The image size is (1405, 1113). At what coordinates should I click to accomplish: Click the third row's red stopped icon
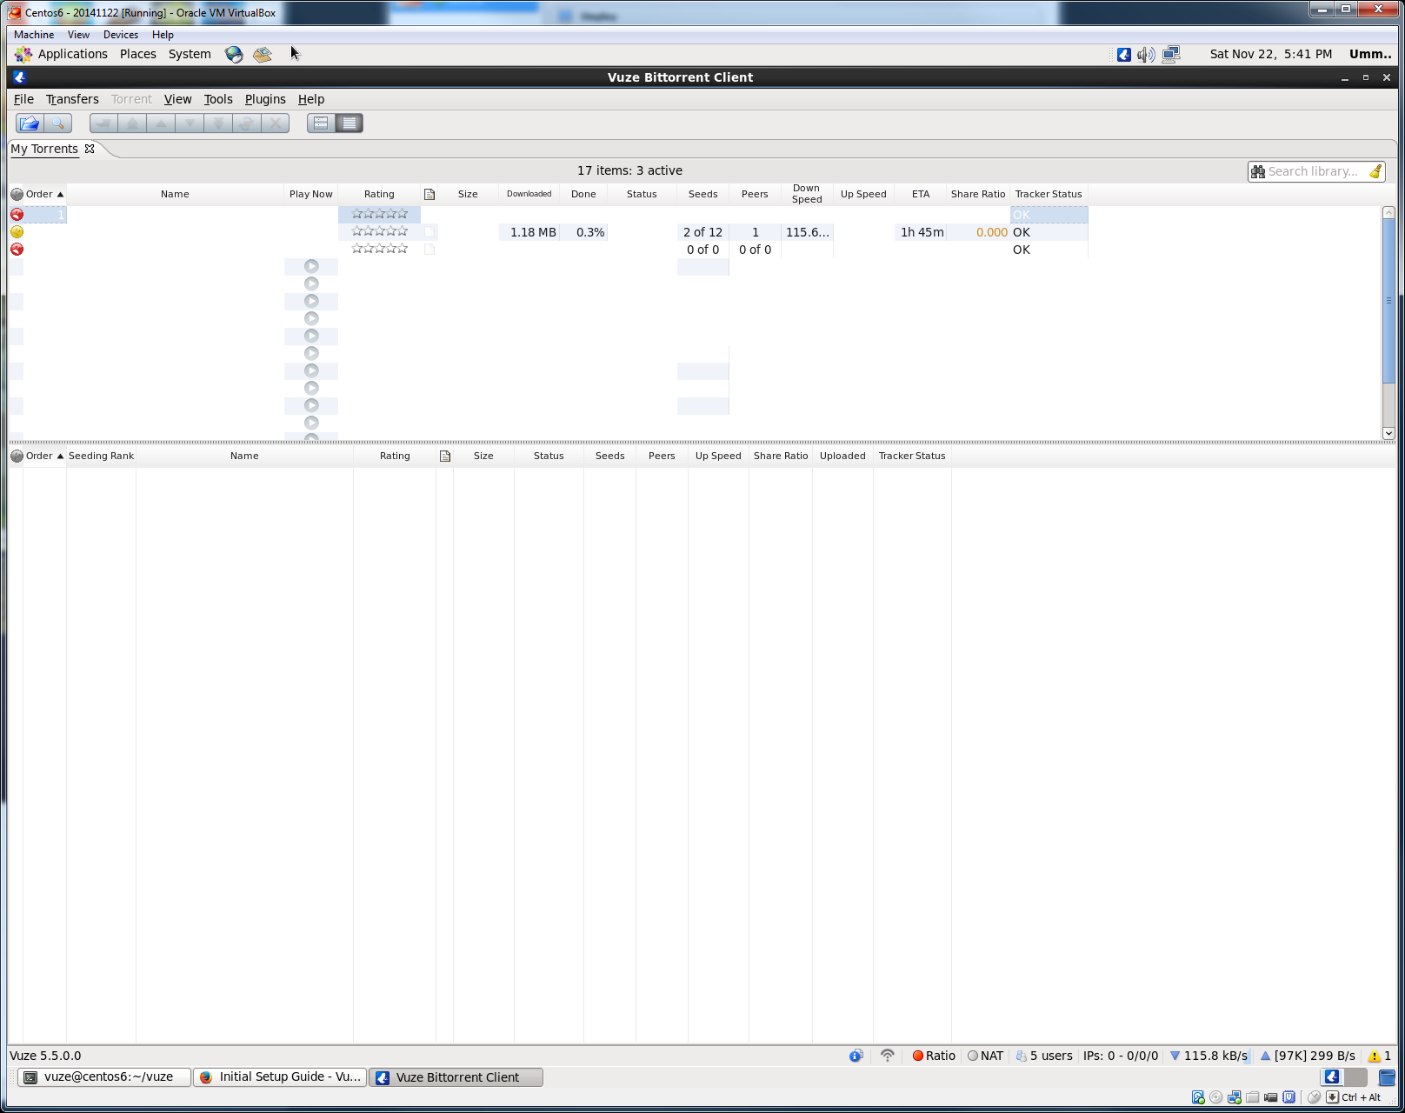[x=17, y=250]
